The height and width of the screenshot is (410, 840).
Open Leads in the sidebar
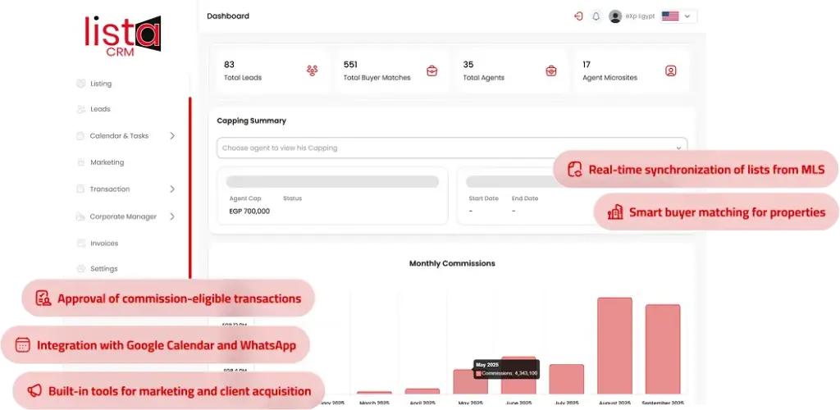[x=100, y=109]
